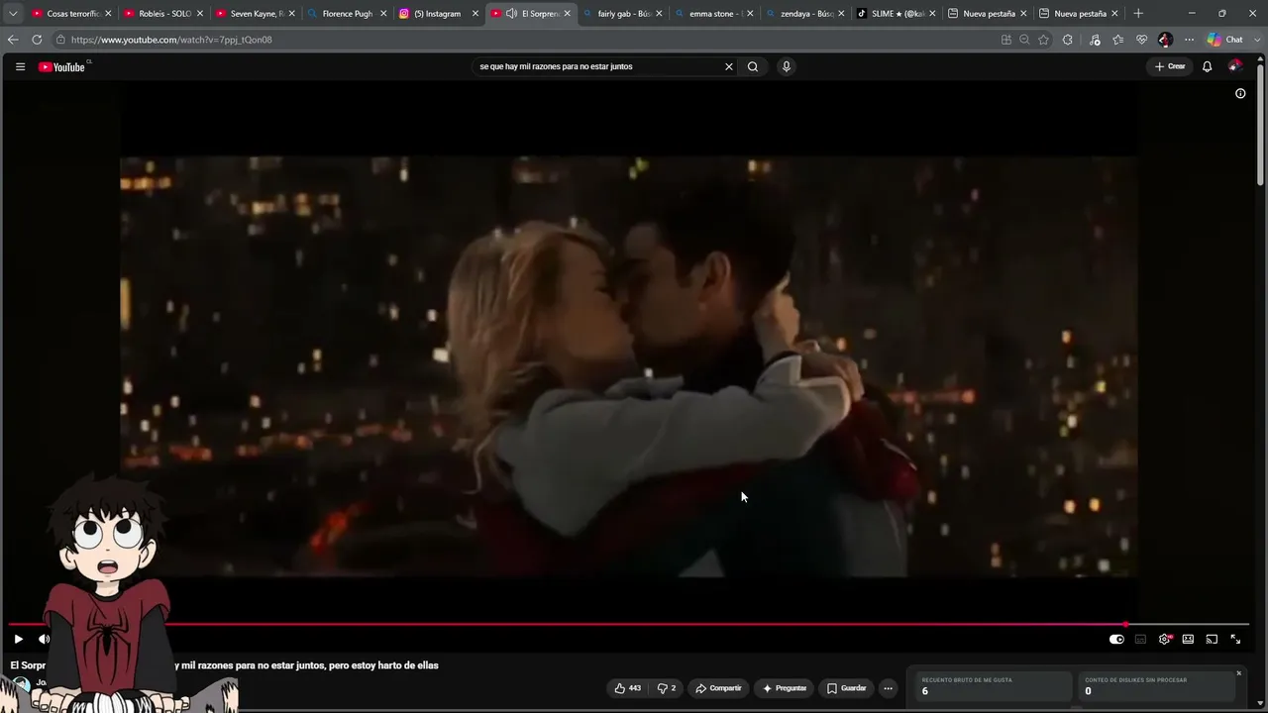Like the video with 443 likes
The height and width of the screenshot is (713, 1268).
tap(627, 688)
